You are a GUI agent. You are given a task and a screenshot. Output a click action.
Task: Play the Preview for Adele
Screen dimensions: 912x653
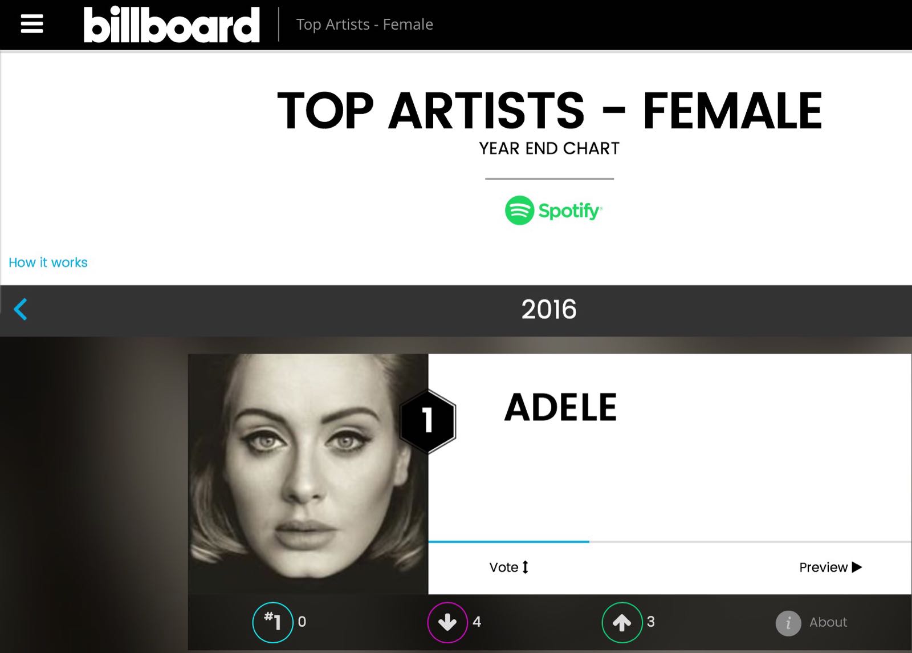pyautogui.click(x=830, y=567)
